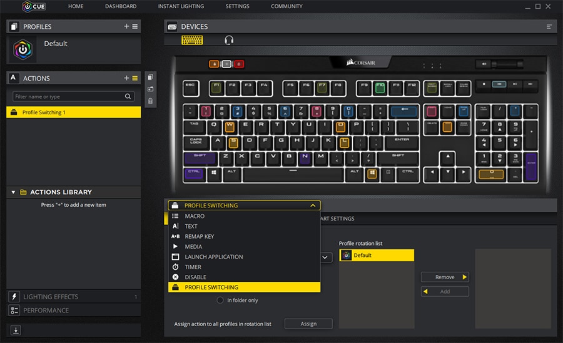
Task: Choose Macro from the action type list
Action: click(195, 216)
